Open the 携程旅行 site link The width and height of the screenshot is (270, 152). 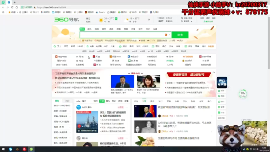133,56
